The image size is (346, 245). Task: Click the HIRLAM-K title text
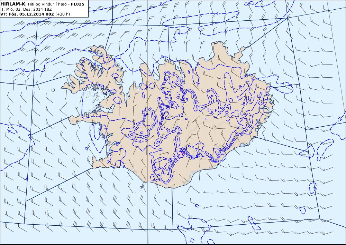(13, 4)
